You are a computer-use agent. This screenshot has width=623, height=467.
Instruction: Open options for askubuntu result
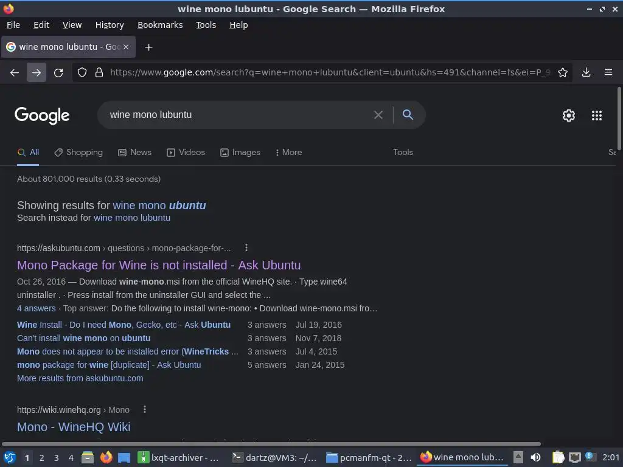246,248
